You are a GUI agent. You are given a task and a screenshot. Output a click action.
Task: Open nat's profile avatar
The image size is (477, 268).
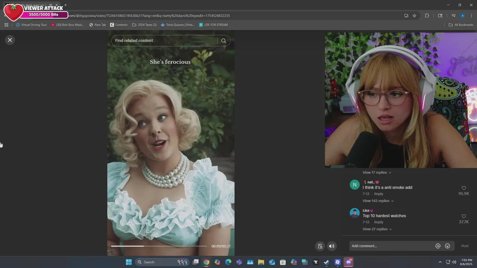tap(354, 185)
